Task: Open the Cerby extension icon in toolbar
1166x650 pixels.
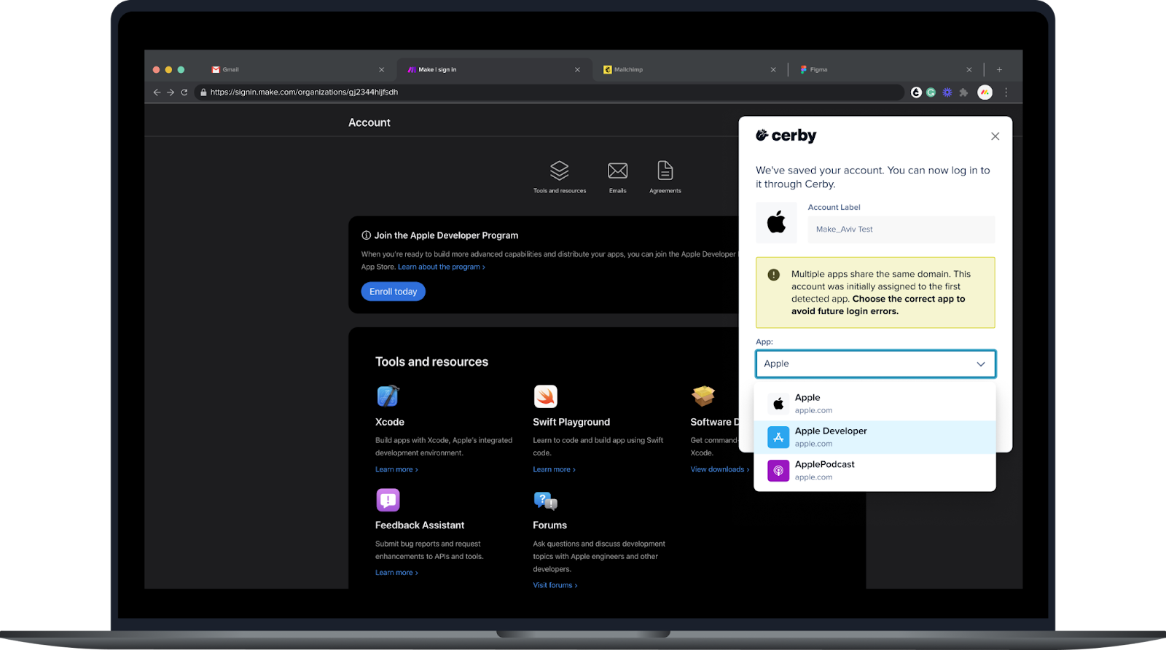Action: 917,93
